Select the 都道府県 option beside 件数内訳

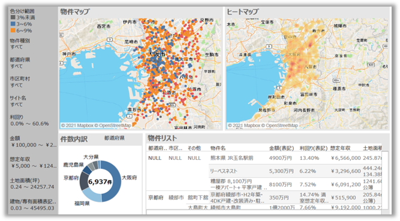click(x=115, y=138)
